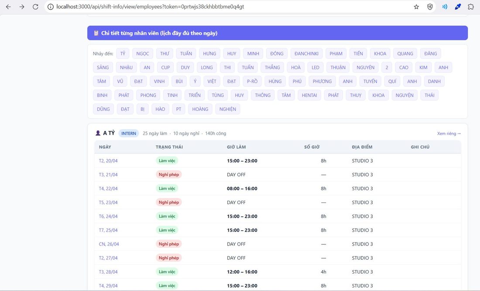The height and width of the screenshot is (291, 480).
Task: Select the ĐANCHINKI chip
Action: (x=306, y=54)
